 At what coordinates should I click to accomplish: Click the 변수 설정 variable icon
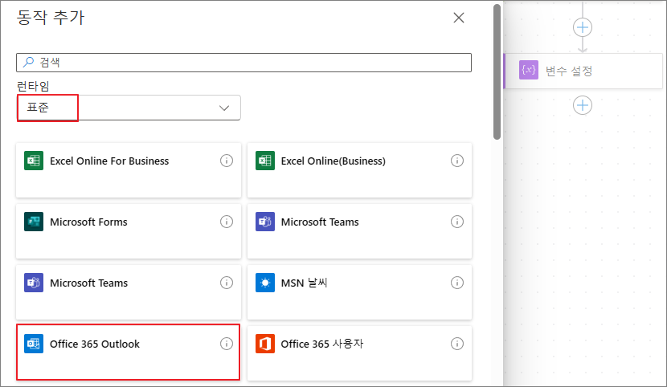(x=528, y=70)
